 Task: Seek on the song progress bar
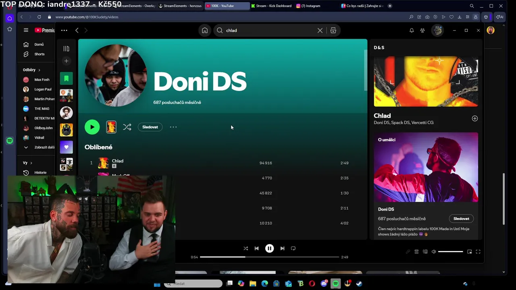tap(269, 257)
